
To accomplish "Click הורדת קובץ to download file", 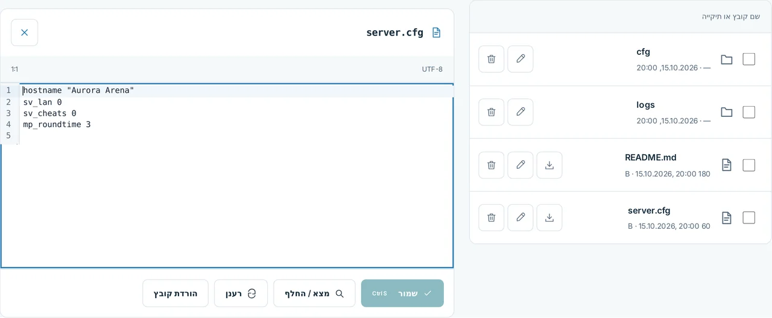I will pyautogui.click(x=176, y=293).
